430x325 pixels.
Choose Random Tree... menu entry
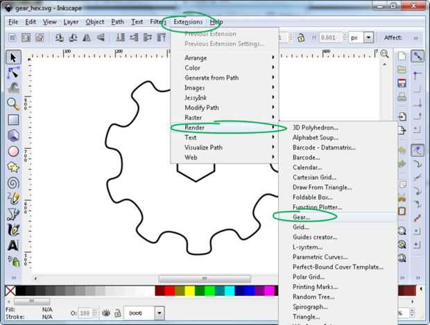[338, 297]
